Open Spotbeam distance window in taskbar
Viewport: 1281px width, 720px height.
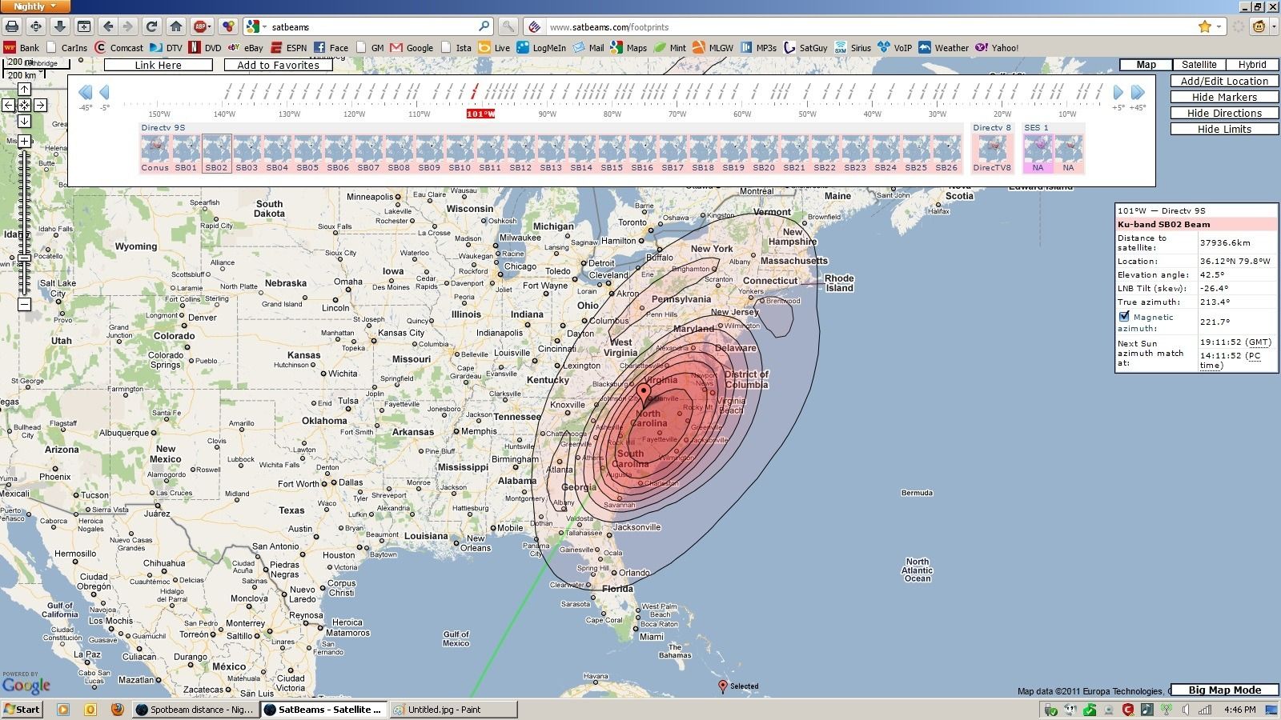(x=195, y=710)
